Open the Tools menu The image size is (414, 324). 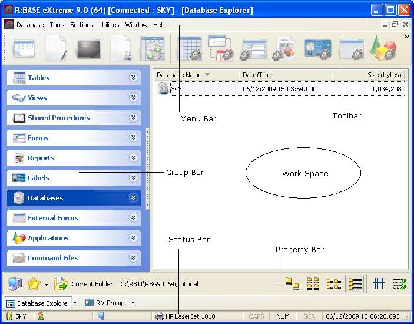[x=57, y=25]
